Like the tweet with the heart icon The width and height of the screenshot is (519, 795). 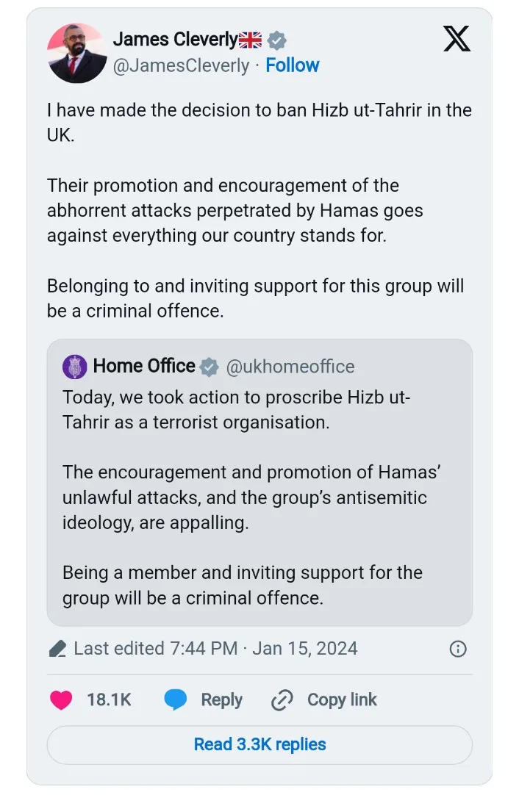61,700
